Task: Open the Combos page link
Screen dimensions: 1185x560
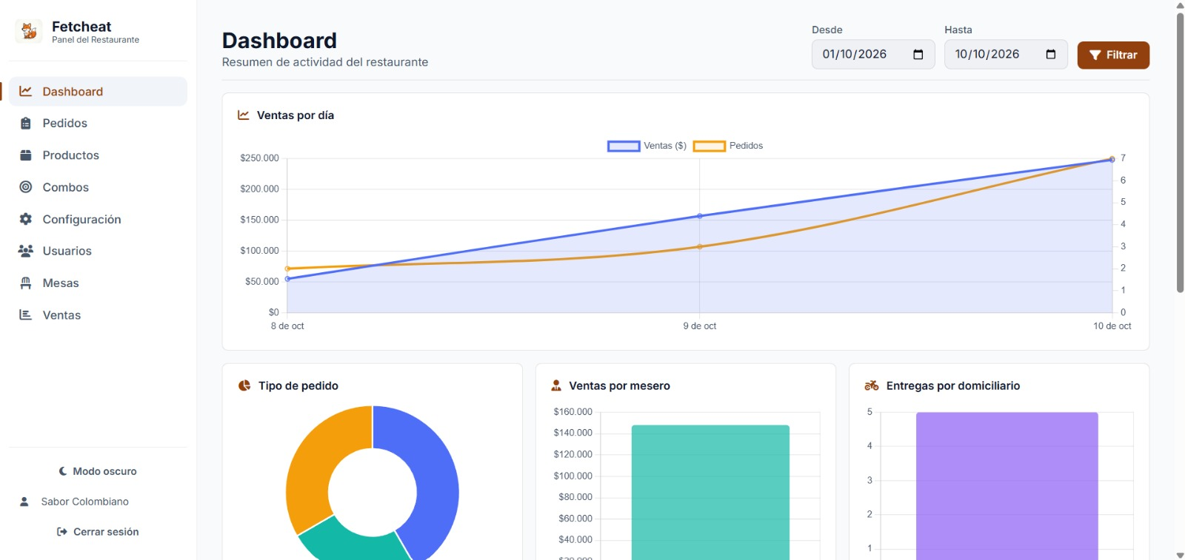Action: pyautogui.click(x=98, y=187)
